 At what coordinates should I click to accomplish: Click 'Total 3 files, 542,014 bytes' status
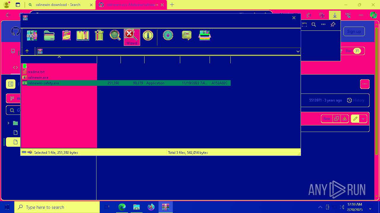tap(188, 153)
